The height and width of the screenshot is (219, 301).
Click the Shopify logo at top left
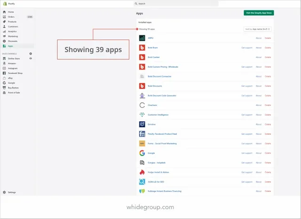point(5,4)
